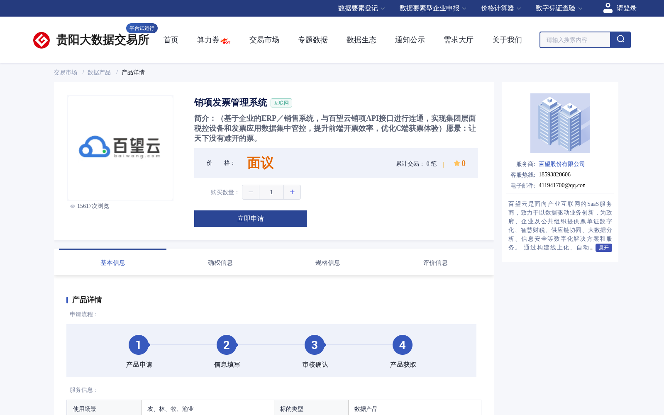Open 需求大厅 navigation item
The height and width of the screenshot is (415, 664).
(x=459, y=40)
